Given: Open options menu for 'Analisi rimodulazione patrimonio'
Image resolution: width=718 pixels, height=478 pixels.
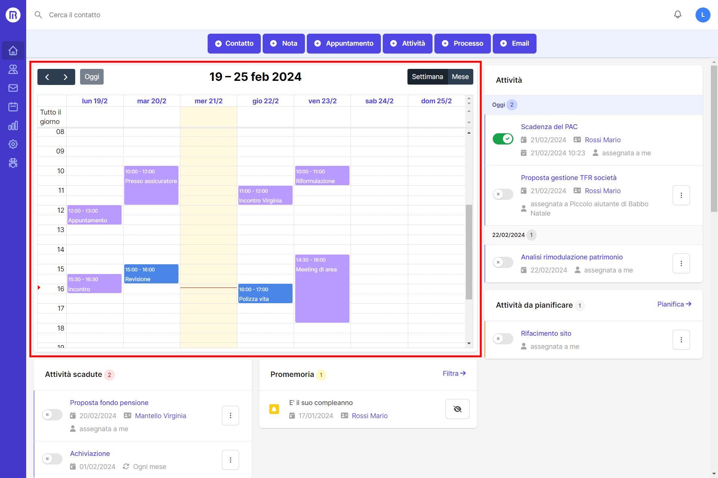Looking at the screenshot, I should click(681, 263).
